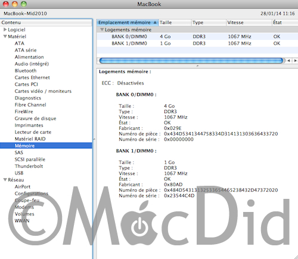Image resolution: width=298 pixels, height=259 pixels.
Task: Click the 1 Go size table cell
Action: click(165, 43)
